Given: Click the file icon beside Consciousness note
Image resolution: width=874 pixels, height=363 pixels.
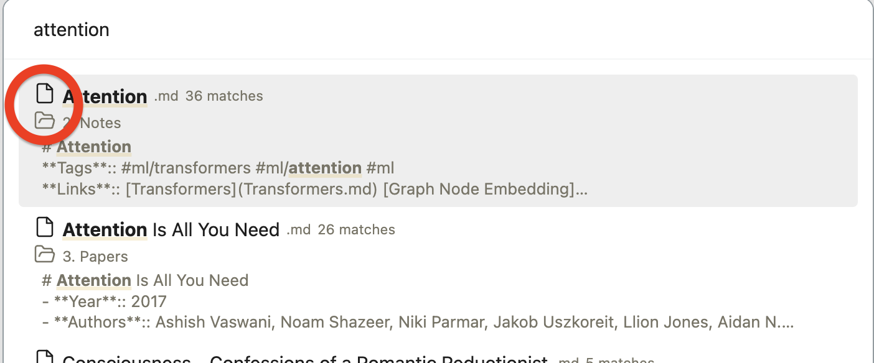Looking at the screenshot, I should (x=45, y=359).
